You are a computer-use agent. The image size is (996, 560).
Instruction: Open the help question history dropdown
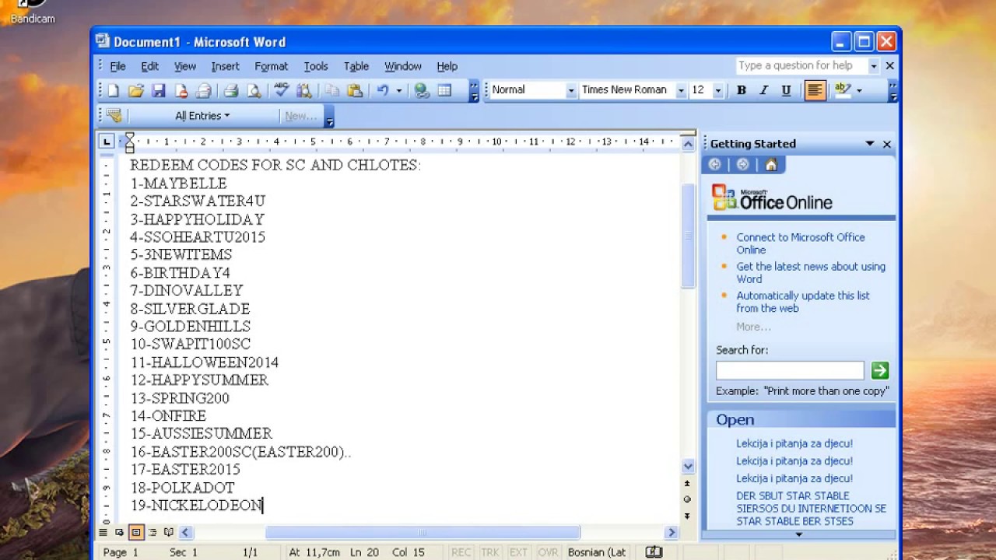click(x=873, y=66)
